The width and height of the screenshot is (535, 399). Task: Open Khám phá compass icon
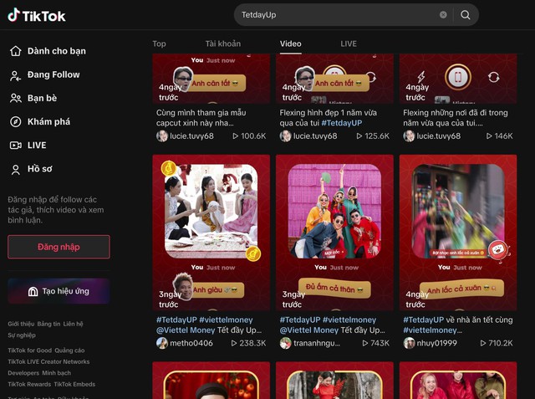point(15,122)
